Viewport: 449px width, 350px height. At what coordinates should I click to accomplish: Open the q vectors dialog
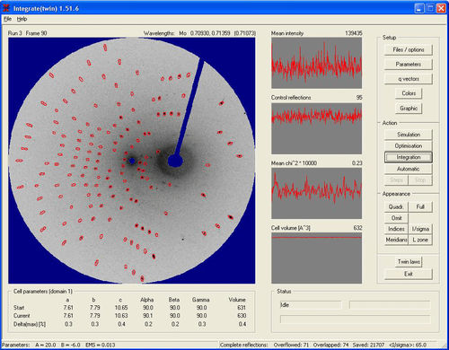(409, 79)
